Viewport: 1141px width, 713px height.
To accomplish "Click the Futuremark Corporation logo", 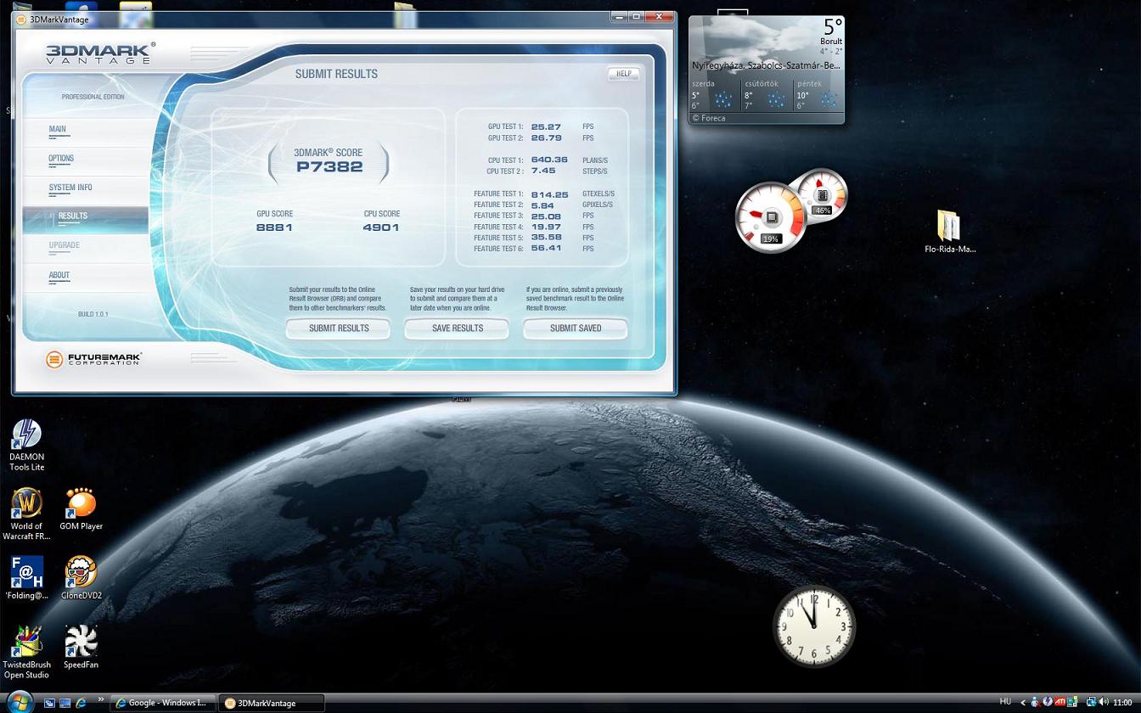I will tap(93, 359).
